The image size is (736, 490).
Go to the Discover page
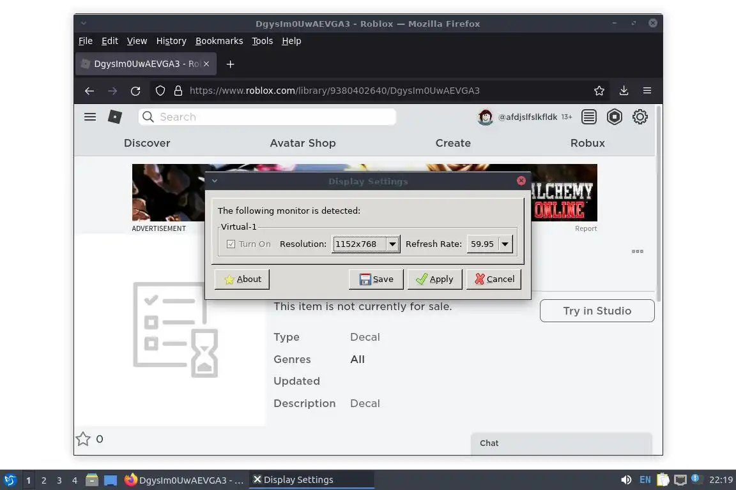(147, 143)
